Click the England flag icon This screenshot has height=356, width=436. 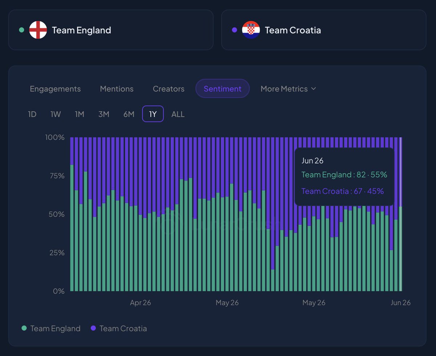(x=38, y=30)
